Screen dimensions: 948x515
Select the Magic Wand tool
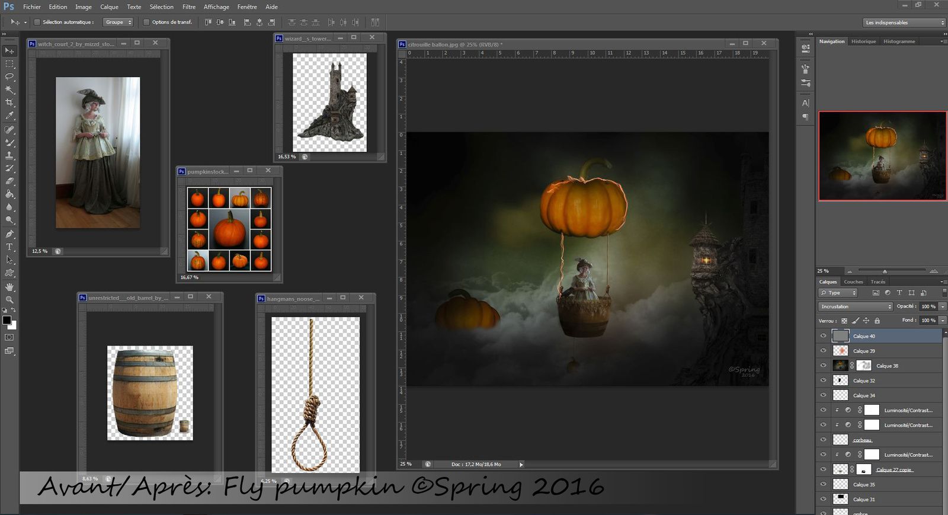[x=9, y=90]
